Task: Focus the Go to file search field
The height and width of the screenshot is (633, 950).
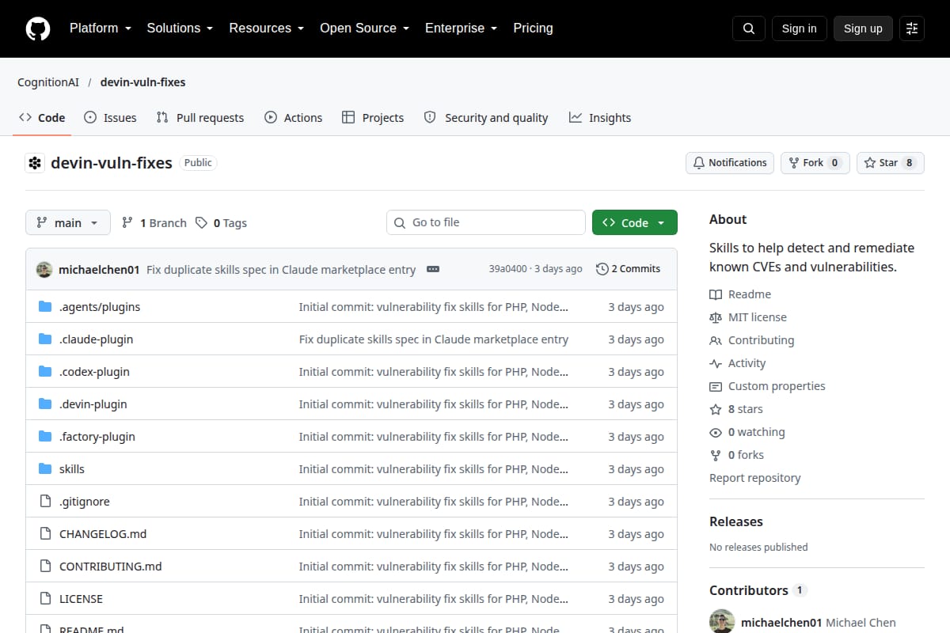Action: pos(486,223)
